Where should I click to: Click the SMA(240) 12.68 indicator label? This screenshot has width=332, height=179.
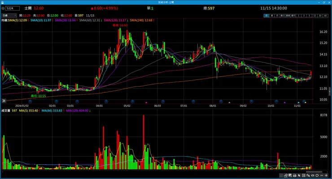pos(141,21)
